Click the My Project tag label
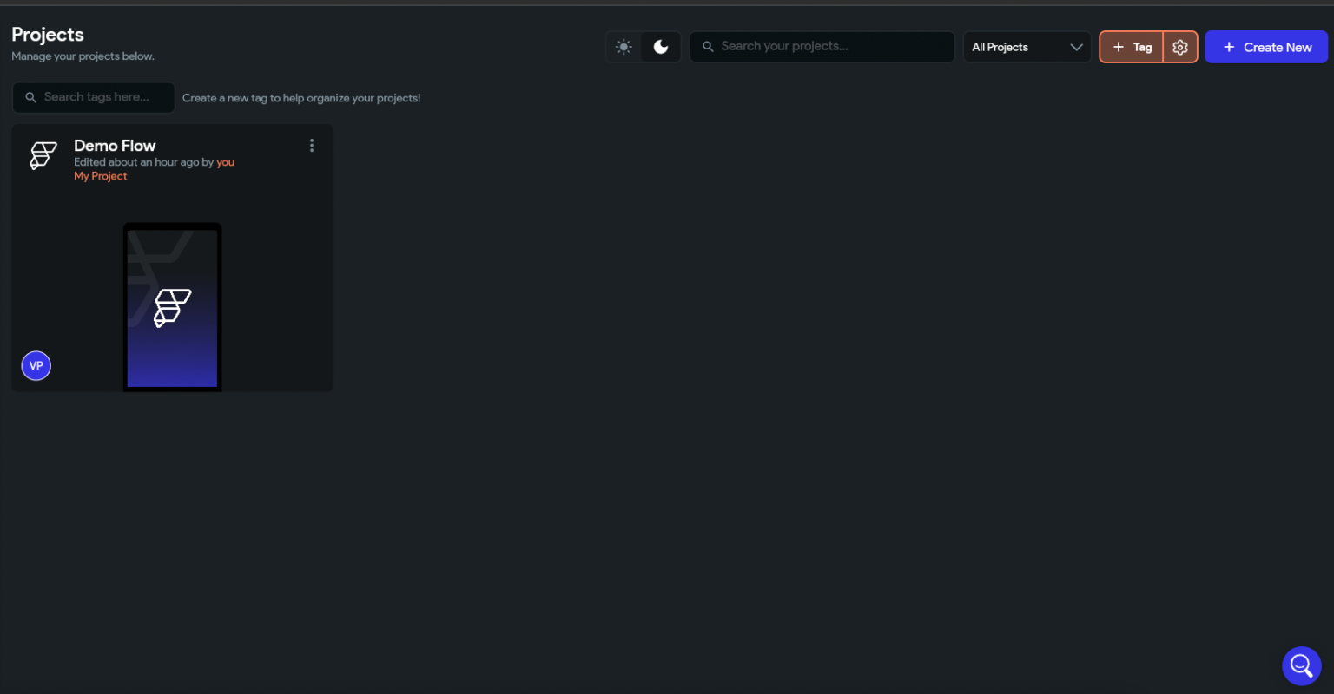 101,176
